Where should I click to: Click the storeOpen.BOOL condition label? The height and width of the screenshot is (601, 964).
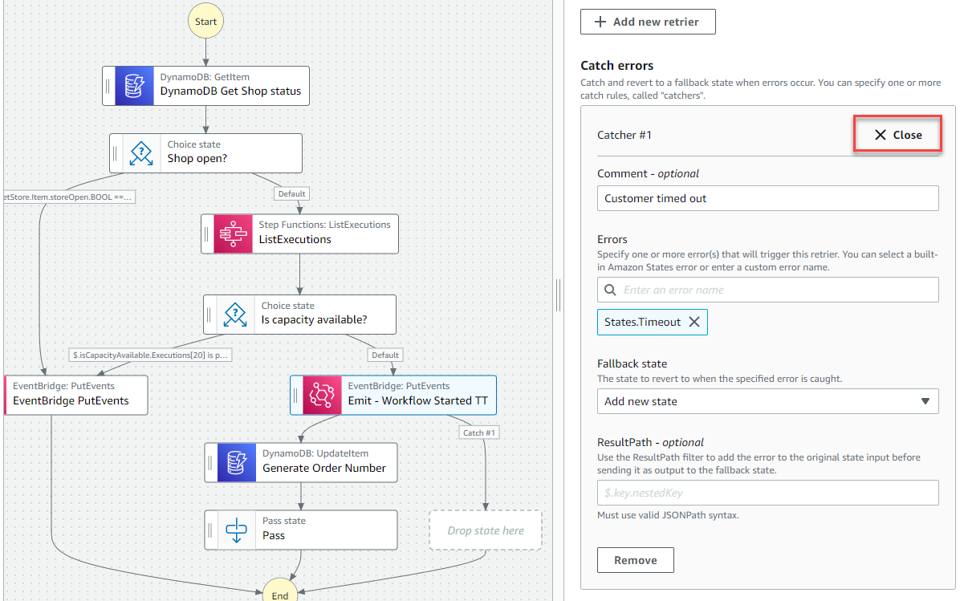(69, 196)
